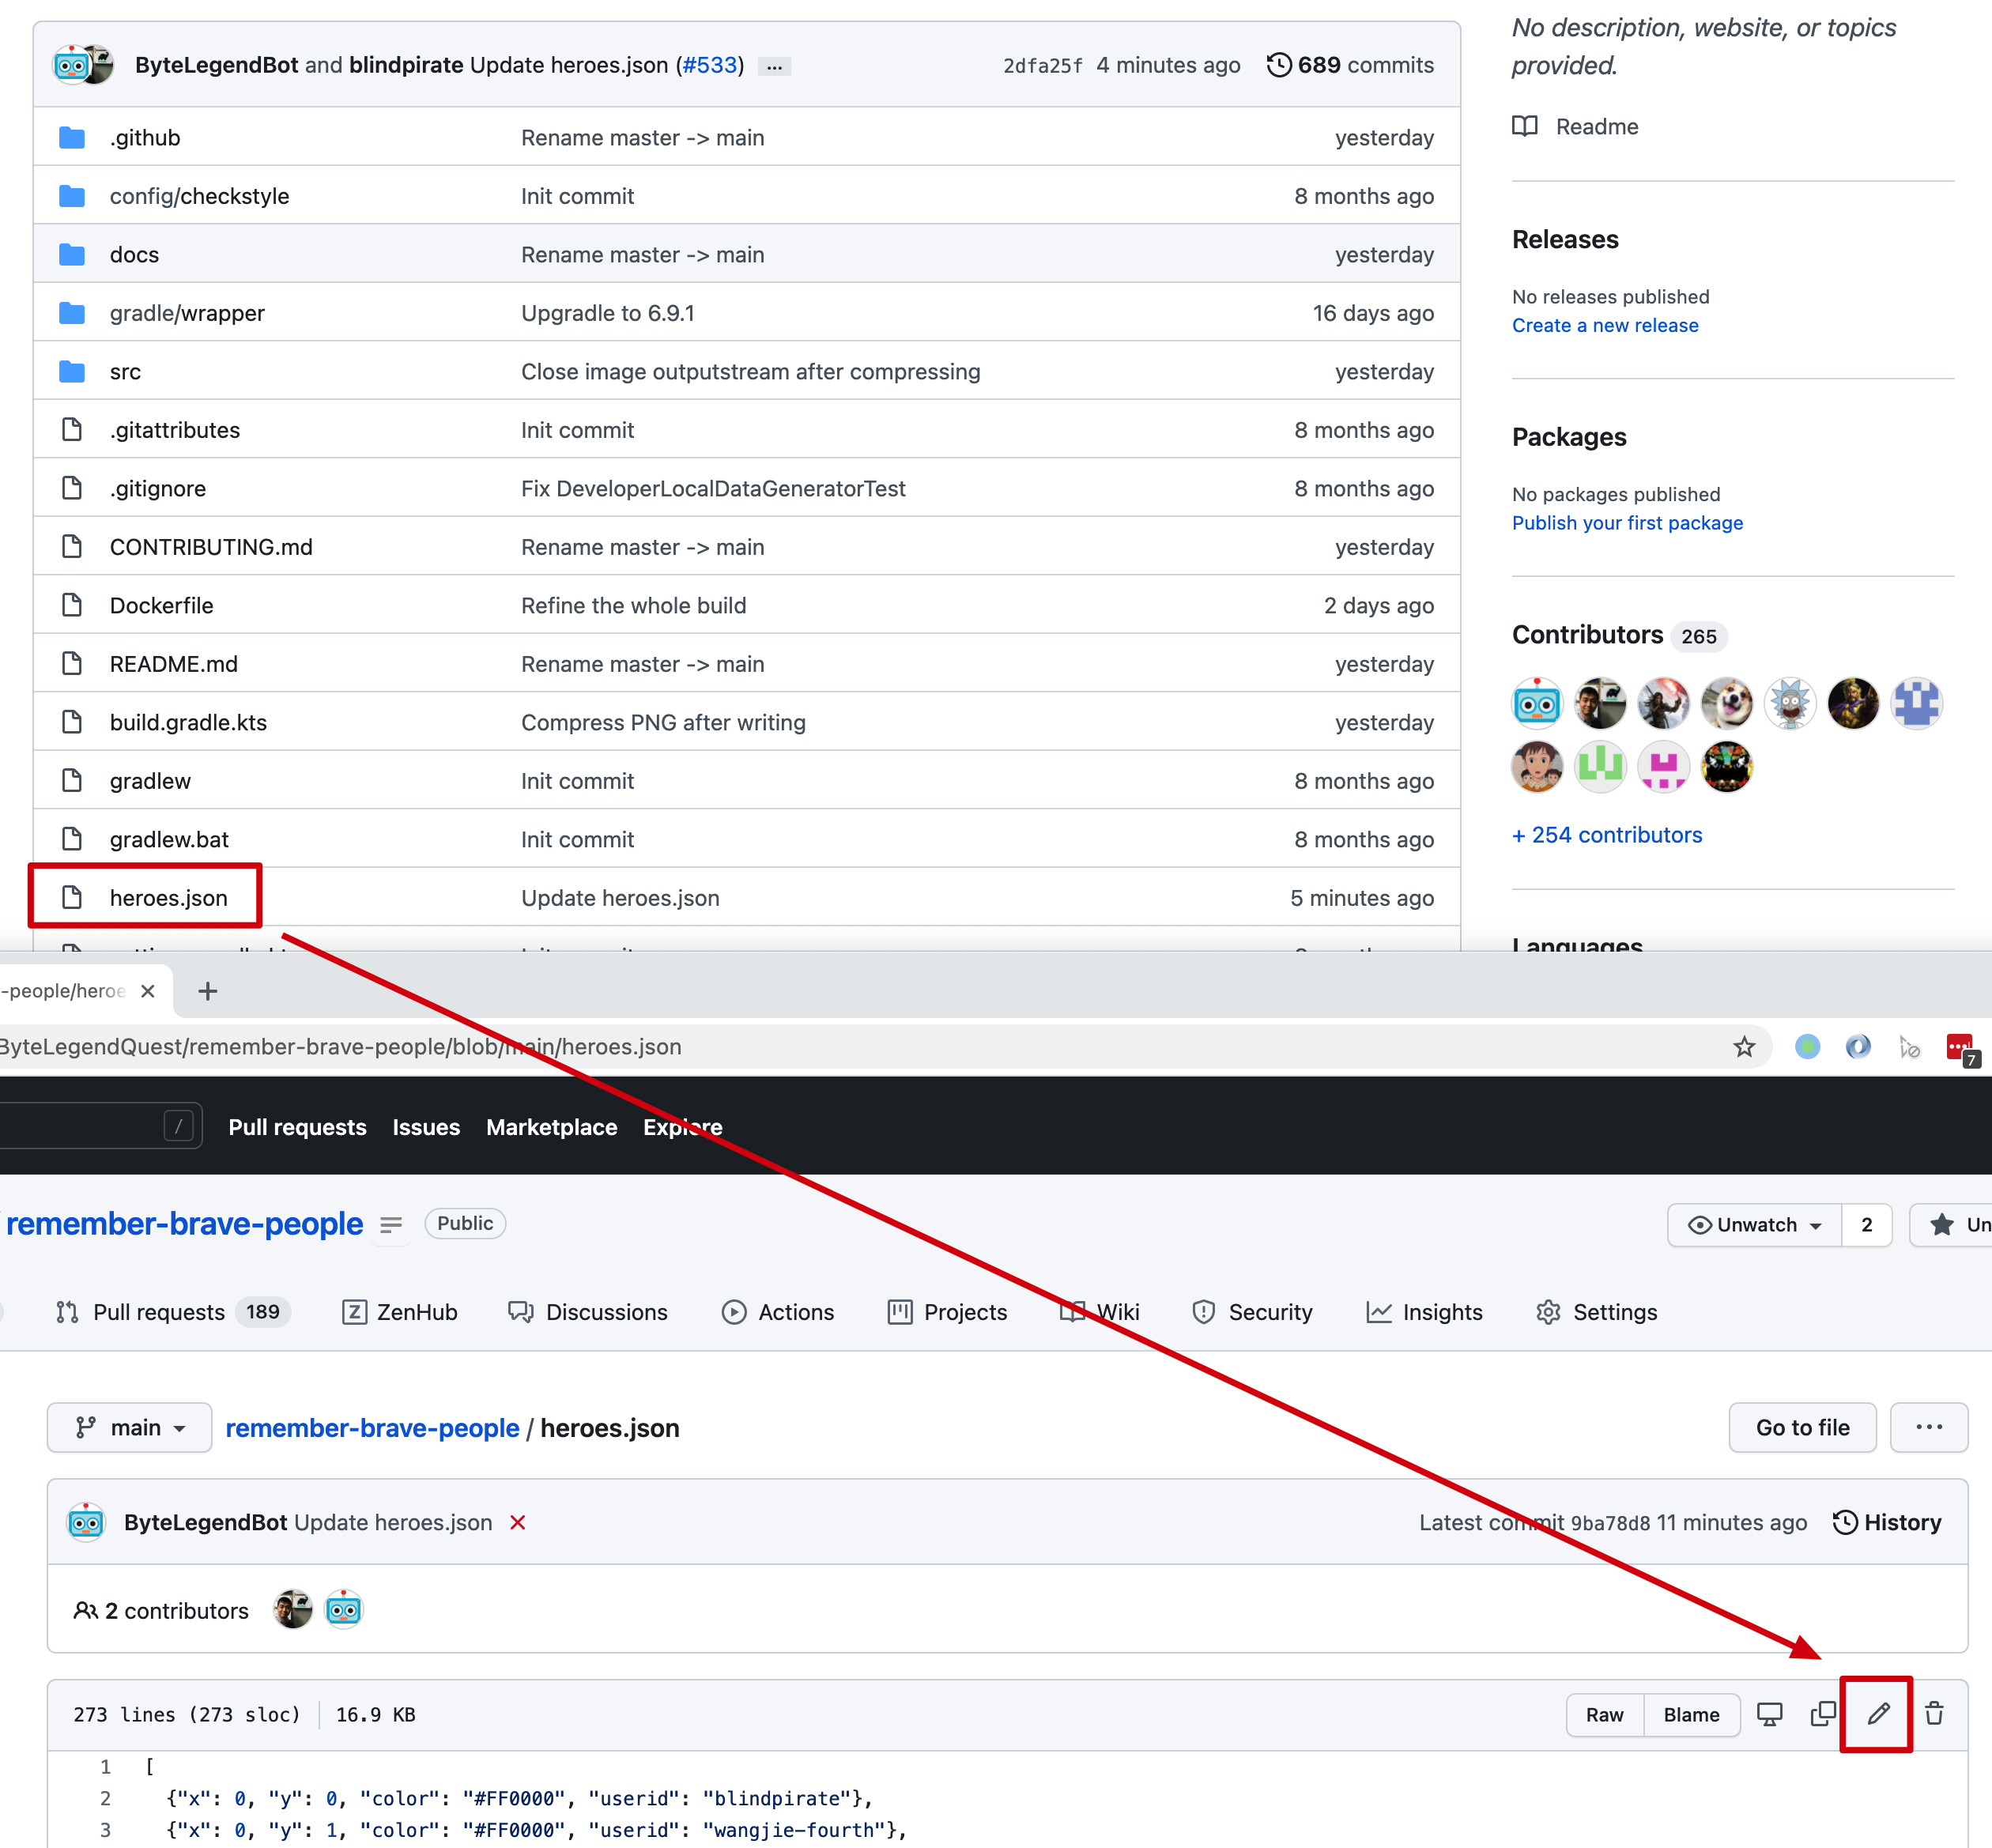Open the 689 commits history
The width and height of the screenshot is (1992, 1848).
tap(1350, 65)
